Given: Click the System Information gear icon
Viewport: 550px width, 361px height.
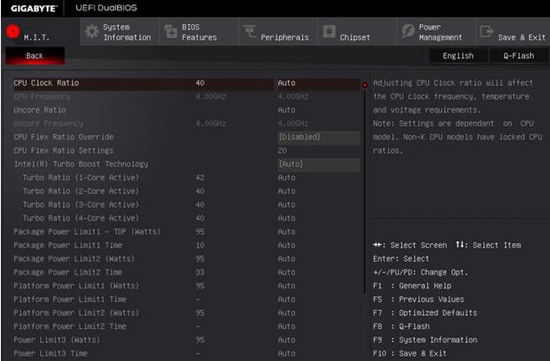Looking at the screenshot, I should 92,32.
